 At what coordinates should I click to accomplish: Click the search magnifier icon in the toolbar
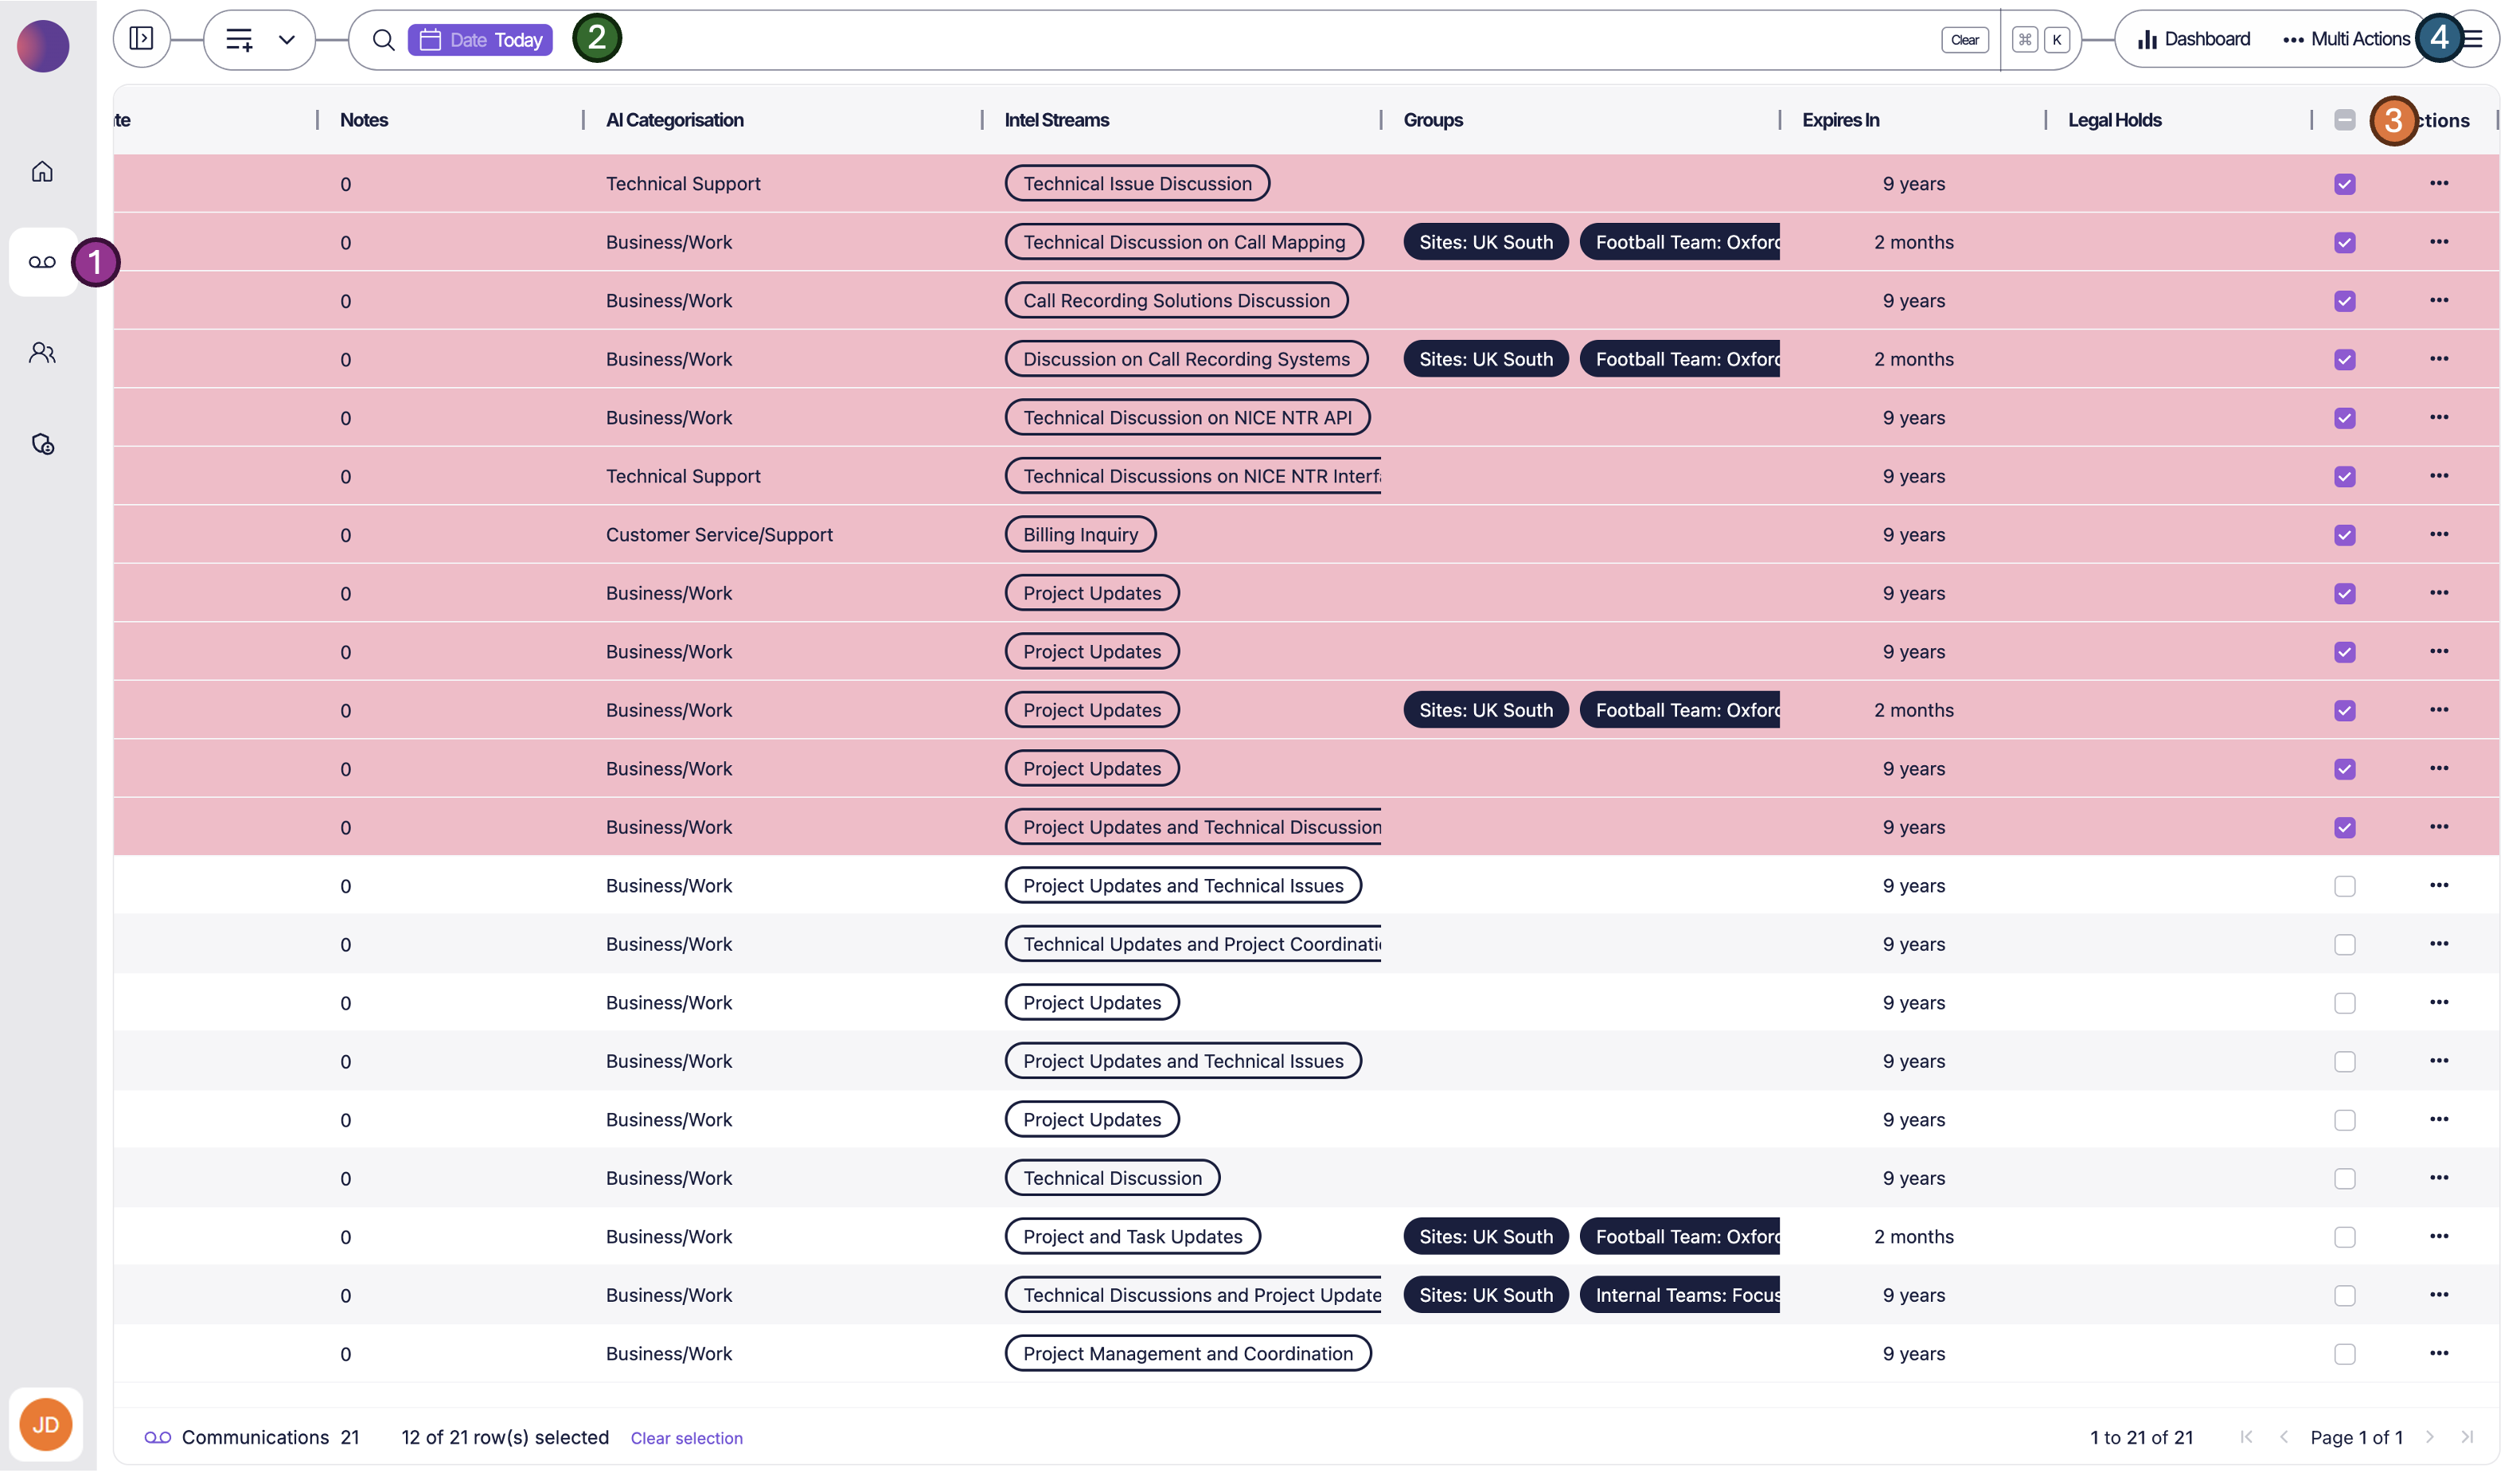(384, 40)
